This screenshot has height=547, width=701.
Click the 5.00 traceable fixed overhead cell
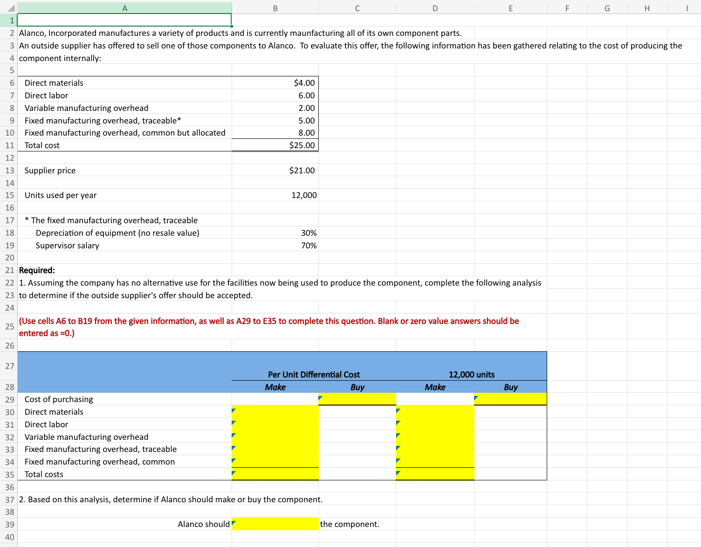275,121
